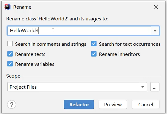167x114 pixels.
Task: Click the IntelliJ IDEA logo in title bar
Action: pos(7,7)
